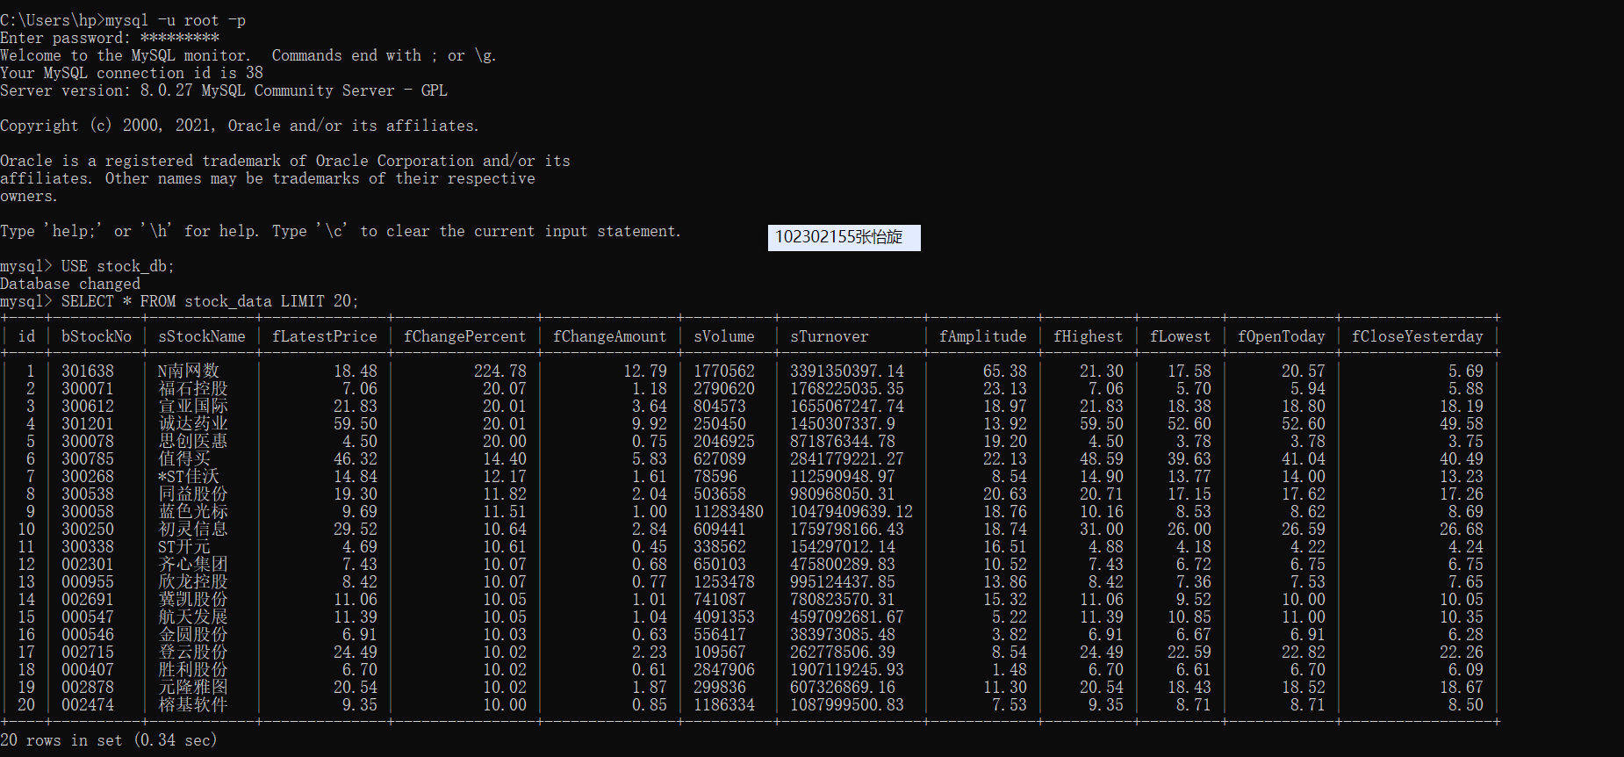
Task: Click the change amount value 12.79
Action: [x=645, y=371]
